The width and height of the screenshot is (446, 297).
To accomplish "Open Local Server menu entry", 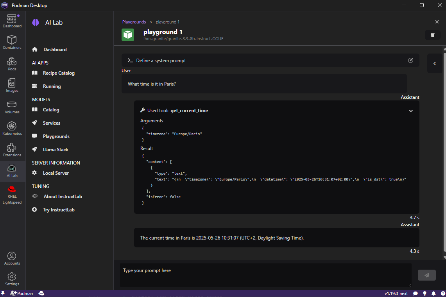I will point(56,173).
